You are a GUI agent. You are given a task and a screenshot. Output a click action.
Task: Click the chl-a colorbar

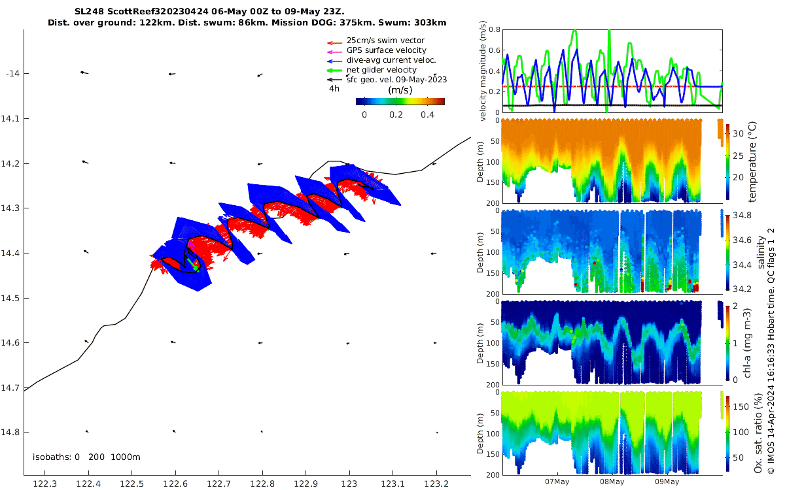click(x=727, y=342)
